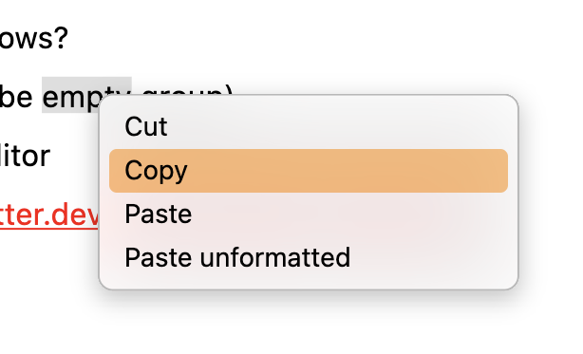Place the cursor in the text ending "ows?"
583x354 pixels.
click(x=33, y=38)
